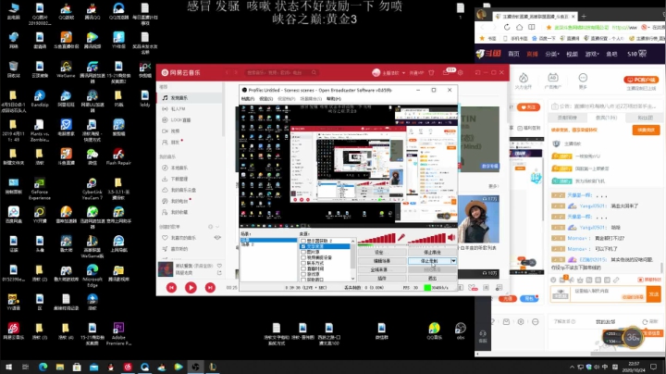This screenshot has height=374, width=666.
Task: Open NetEase Music settings gear
Action: click(461, 73)
